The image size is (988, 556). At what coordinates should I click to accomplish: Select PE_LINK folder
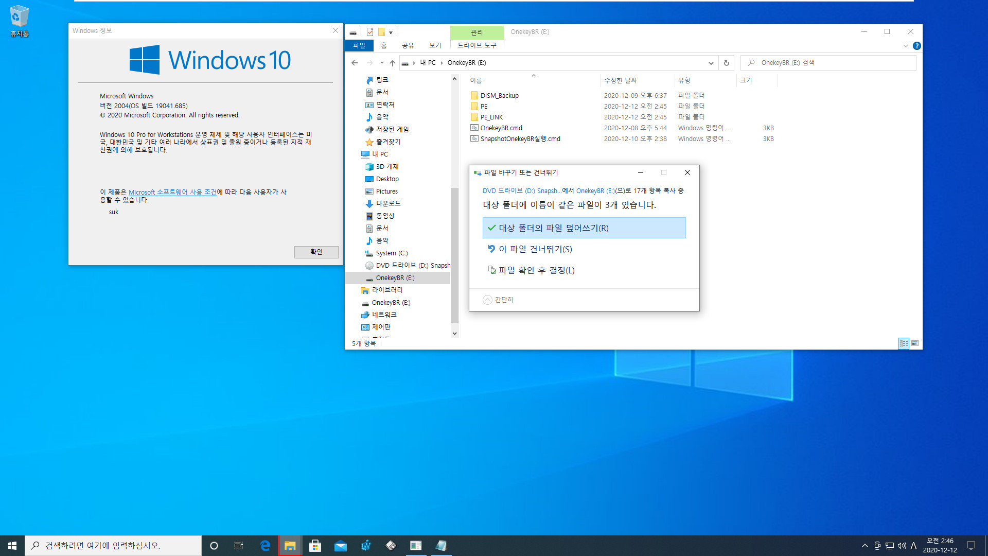pyautogui.click(x=491, y=117)
